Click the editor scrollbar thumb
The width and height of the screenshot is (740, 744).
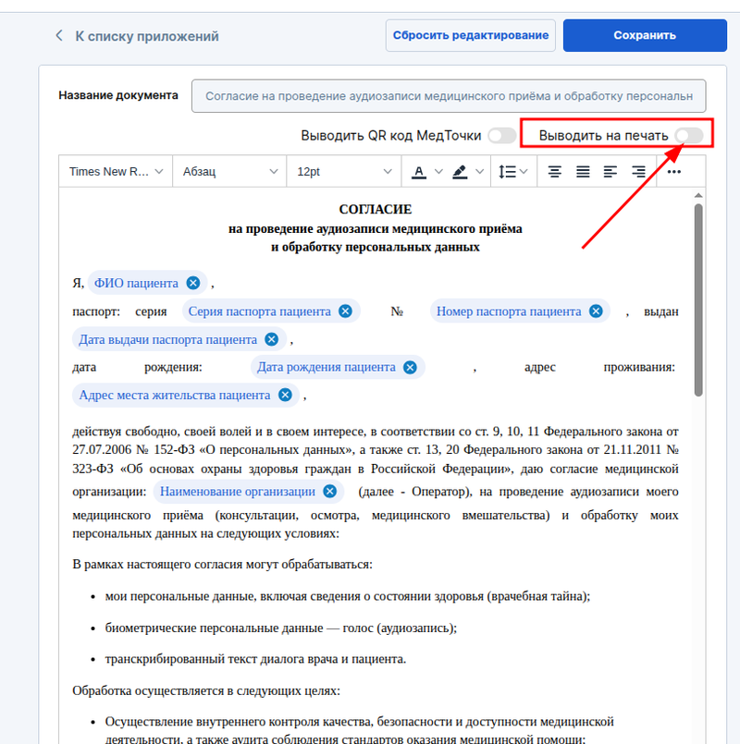pos(697,299)
